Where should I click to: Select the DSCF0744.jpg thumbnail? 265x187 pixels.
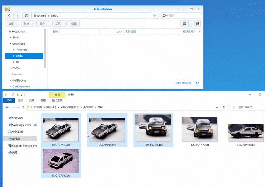(x=61, y=130)
